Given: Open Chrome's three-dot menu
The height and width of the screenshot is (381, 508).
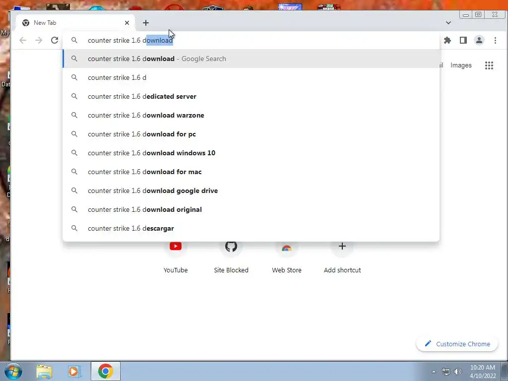Looking at the screenshot, I should [495, 40].
